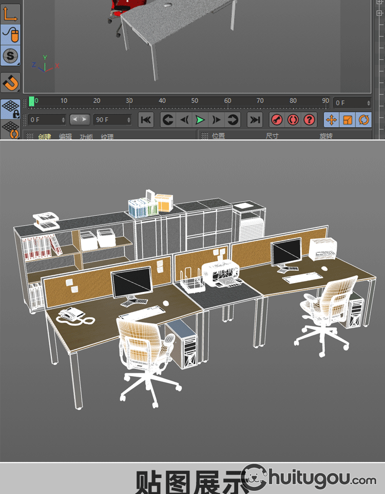Click frame 50 on the timeline ruler
The width and height of the screenshot is (385, 494).
pos(195,101)
